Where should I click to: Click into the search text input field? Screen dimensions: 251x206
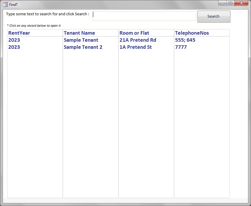tap(144, 16)
